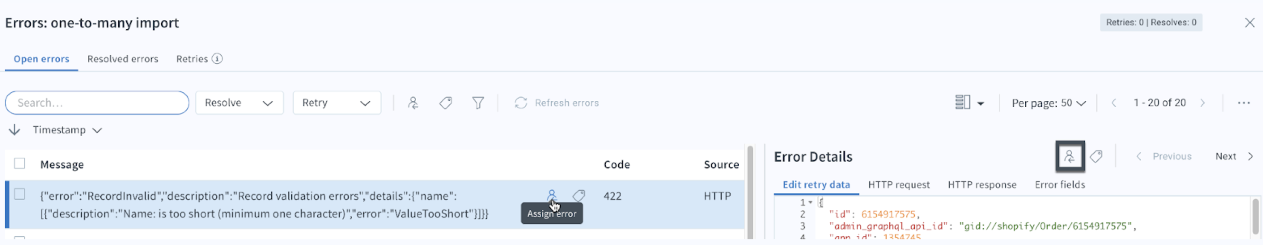The width and height of the screenshot is (1263, 245).
Task: Open the more options ellipsis menu
Action: (x=1244, y=102)
